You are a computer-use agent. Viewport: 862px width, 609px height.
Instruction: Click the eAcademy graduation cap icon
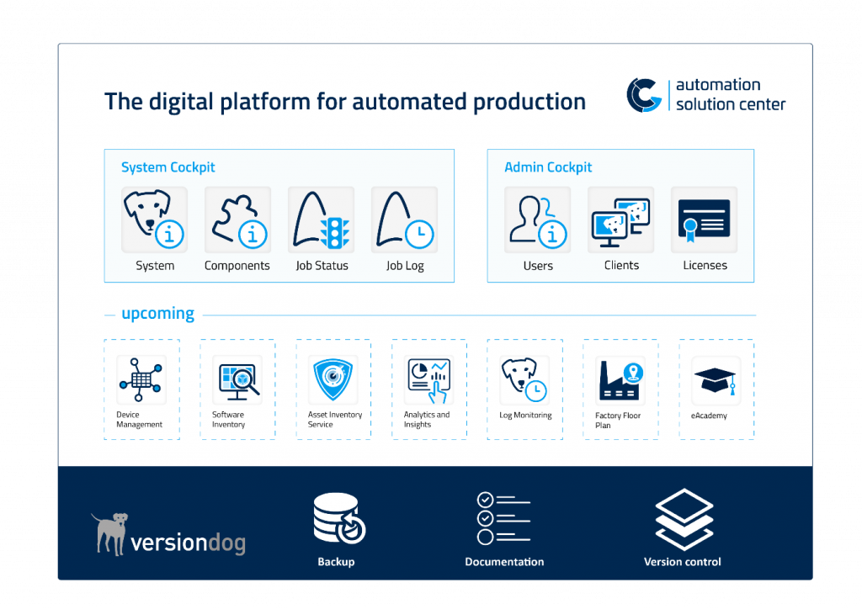coord(716,379)
